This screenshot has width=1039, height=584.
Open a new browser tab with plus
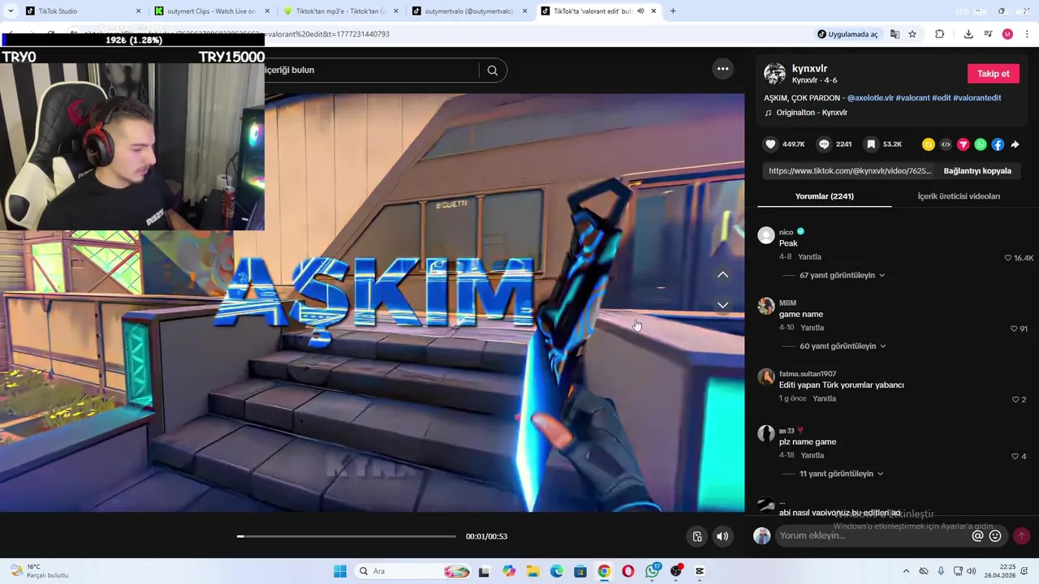click(x=673, y=11)
